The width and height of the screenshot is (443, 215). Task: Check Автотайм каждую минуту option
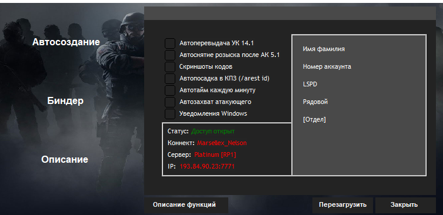pos(170,90)
